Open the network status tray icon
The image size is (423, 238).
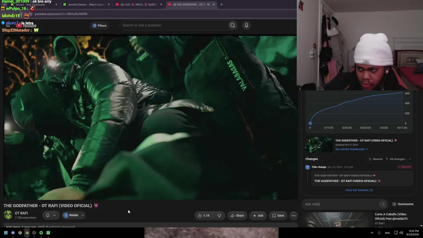[395, 233]
